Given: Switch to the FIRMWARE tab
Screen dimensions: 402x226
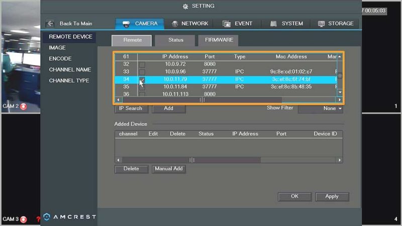Looking at the screenshot, I should [218, 40].
